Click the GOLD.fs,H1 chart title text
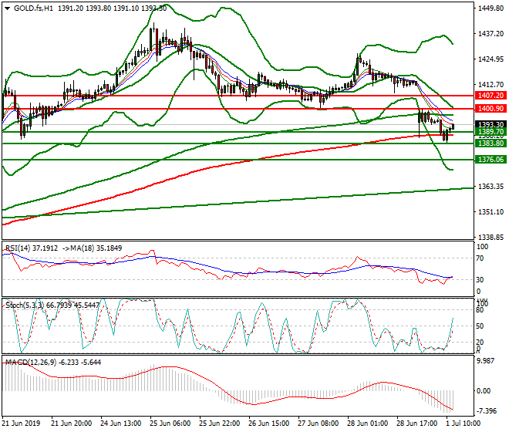 [33, 8]
